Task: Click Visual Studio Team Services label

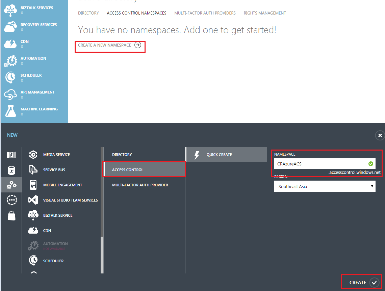Action: tap(71, 200)
